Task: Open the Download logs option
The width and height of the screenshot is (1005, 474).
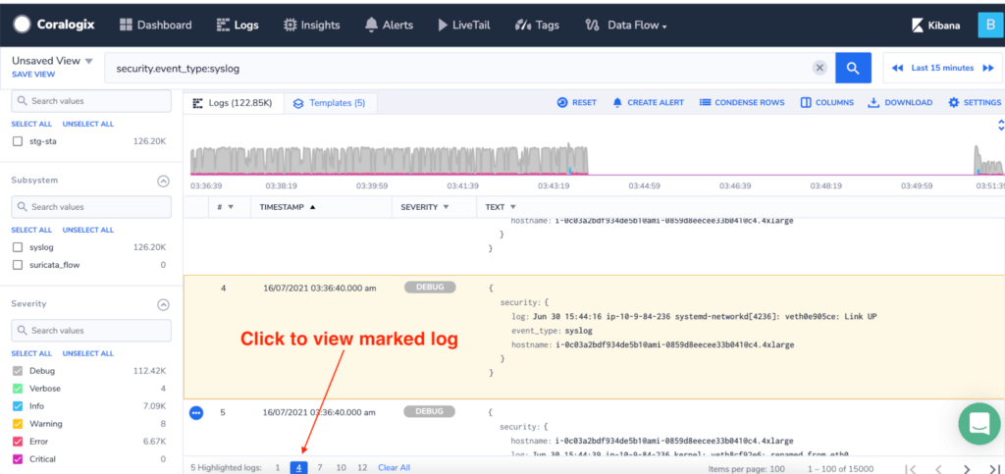Action: point(900,102)
